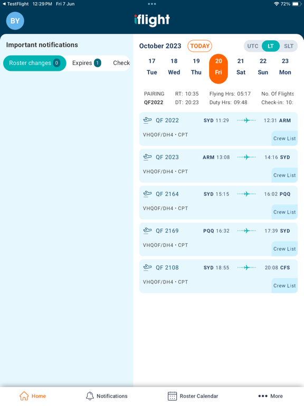Viewport: 304px width, 406px height.
Task: Click the QF 2022 flight number
Action: pyautogui.click(x=167, y=120)
